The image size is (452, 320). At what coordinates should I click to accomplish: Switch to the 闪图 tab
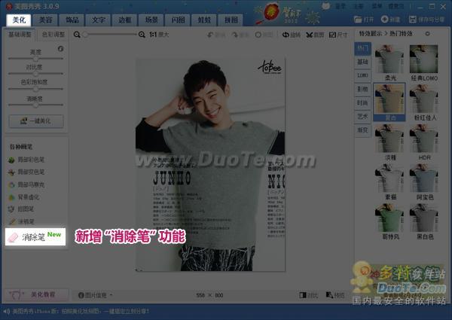pos(178,20)
